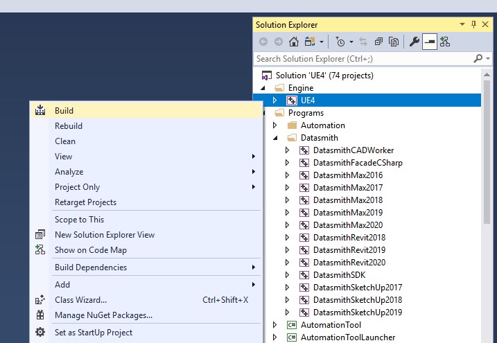This screenshot has height=343, width=497.
Task: Click the Automation folder icon
Action: click(292, 125)
